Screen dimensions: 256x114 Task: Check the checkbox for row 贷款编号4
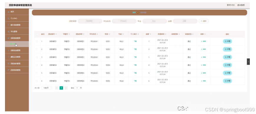(37, 65)
